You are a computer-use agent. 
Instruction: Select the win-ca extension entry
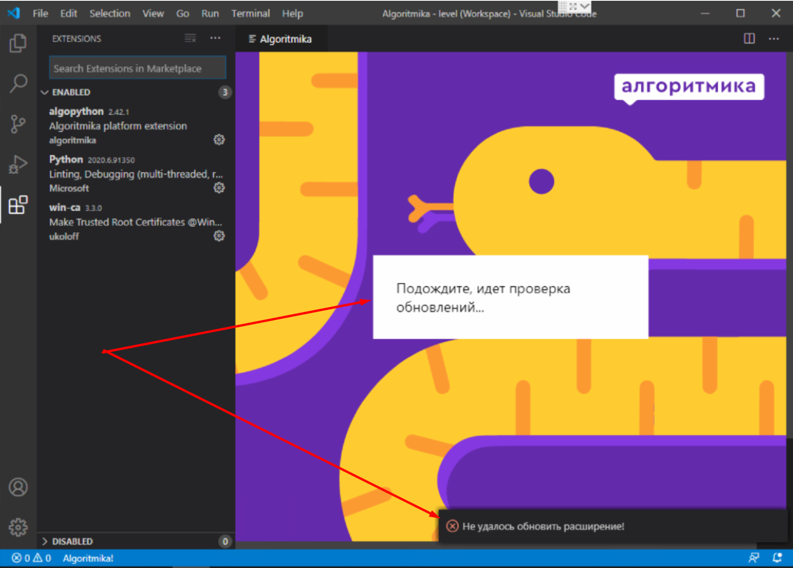pos(136,221)
